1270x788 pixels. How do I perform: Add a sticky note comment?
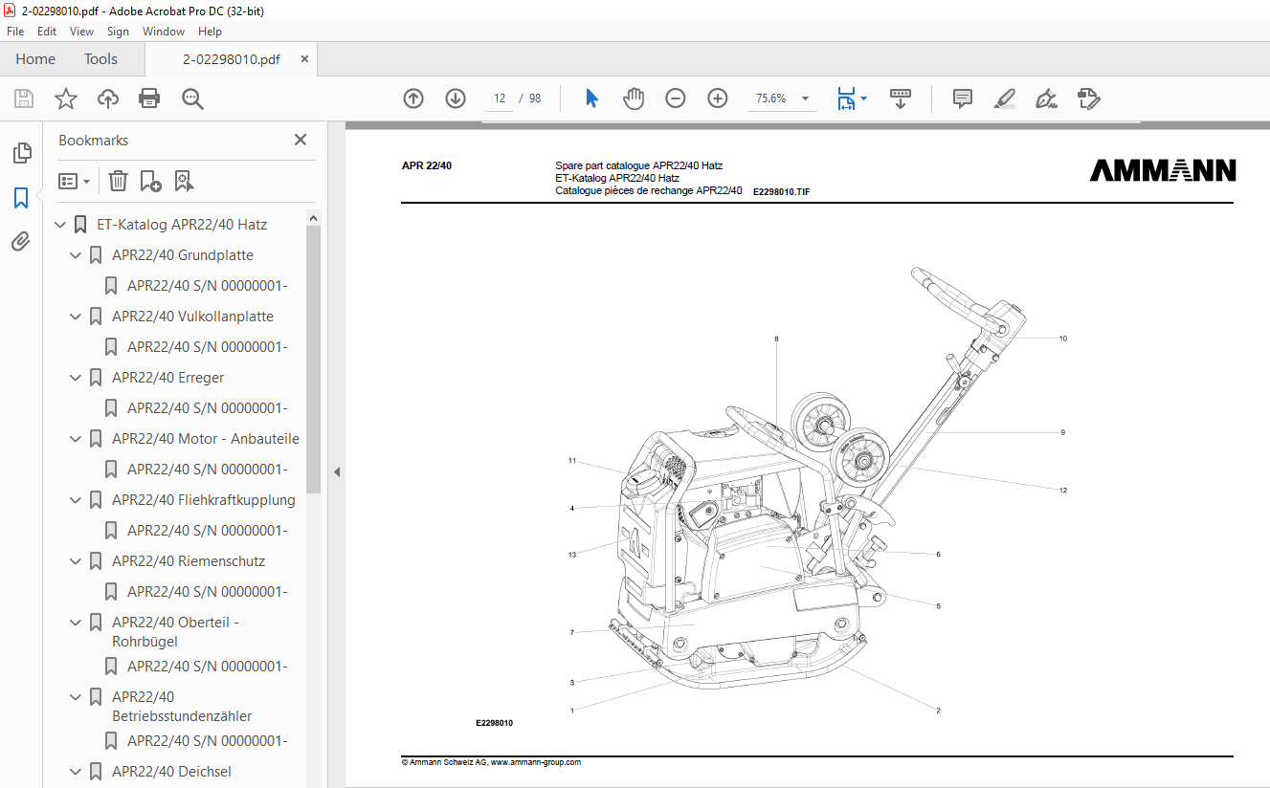coord(963,98)
